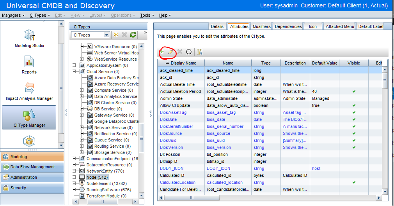Open the Help menu
The image size is (394, 206).
[x=165, y=15]
